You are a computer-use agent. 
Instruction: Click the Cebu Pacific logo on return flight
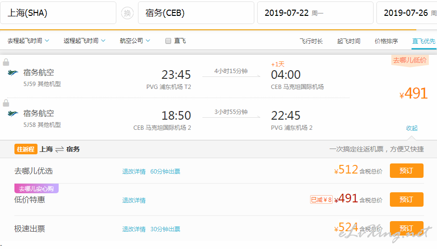pyautogui.click(x=13, y=113)
